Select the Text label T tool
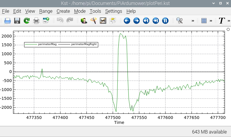This screenshot has height=137, width=231. click(222, 21)
